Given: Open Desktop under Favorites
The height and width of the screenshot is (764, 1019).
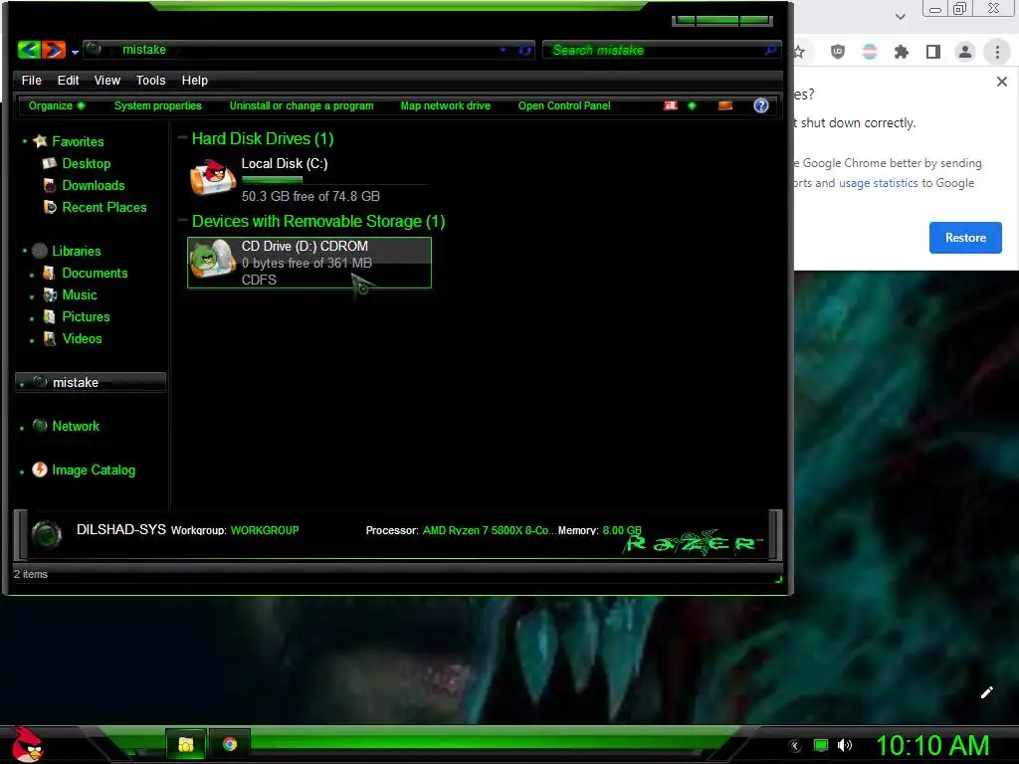Looking at the screenshot, I should click(86, 163).
